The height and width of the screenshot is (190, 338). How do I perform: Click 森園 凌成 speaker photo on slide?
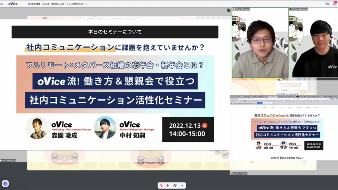(x=37, y=128)
